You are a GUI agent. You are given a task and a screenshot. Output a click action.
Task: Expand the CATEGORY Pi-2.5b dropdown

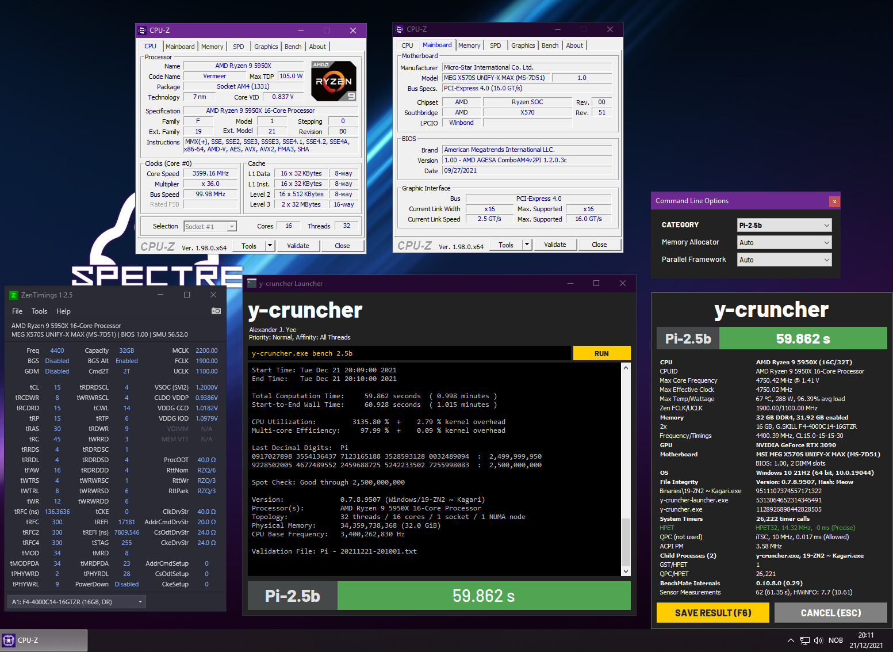pos(784,225)
